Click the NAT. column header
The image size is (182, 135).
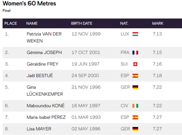(x=124, y=23)
